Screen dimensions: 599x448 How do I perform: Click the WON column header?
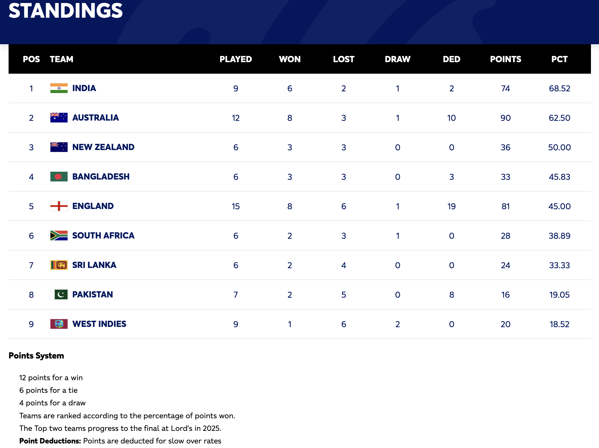tap(290, 59)
